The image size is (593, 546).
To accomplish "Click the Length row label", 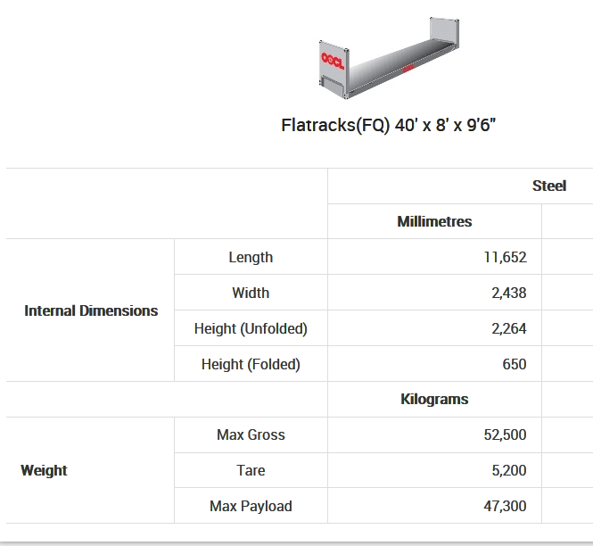I will [x=251, y=257].
